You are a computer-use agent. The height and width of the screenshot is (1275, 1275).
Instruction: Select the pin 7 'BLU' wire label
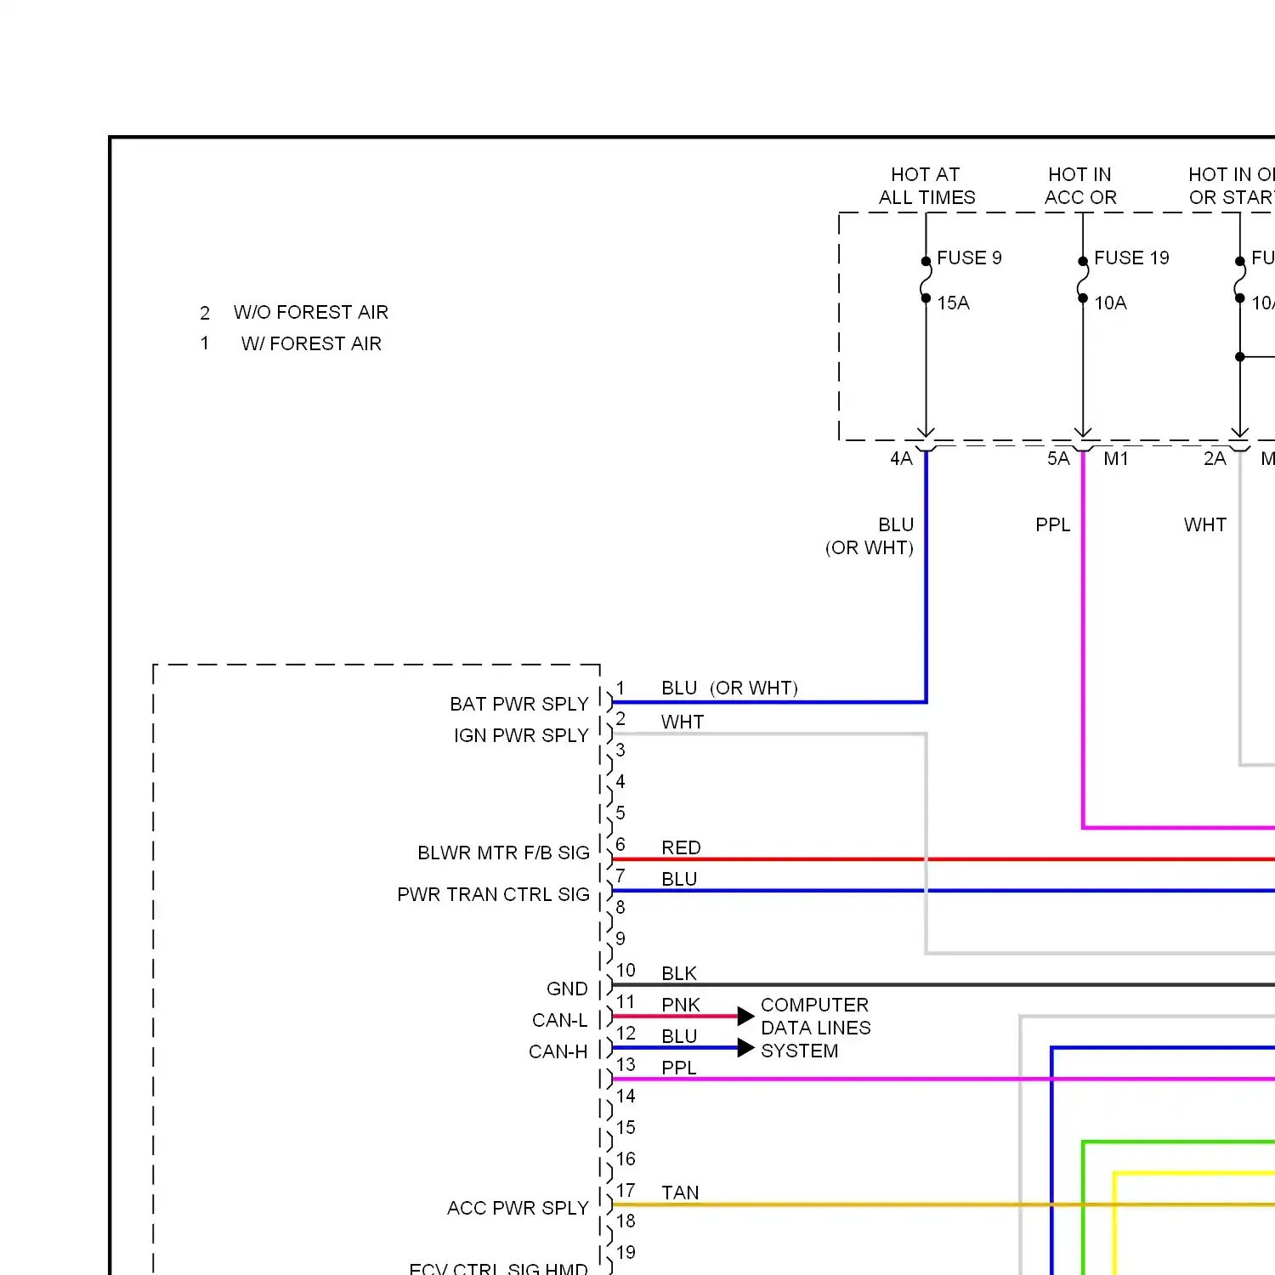[x=679, y=879]
